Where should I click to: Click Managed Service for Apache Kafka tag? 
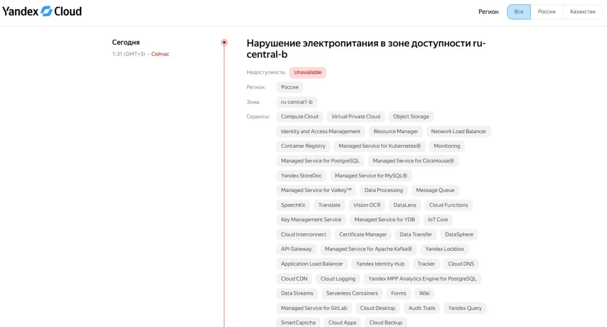point(368,249)
